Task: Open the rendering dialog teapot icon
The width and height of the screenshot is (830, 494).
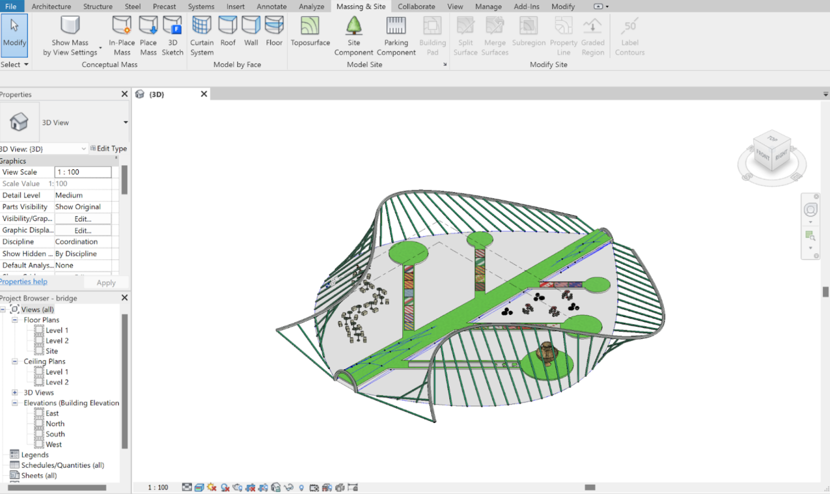Action: point(237,487)
